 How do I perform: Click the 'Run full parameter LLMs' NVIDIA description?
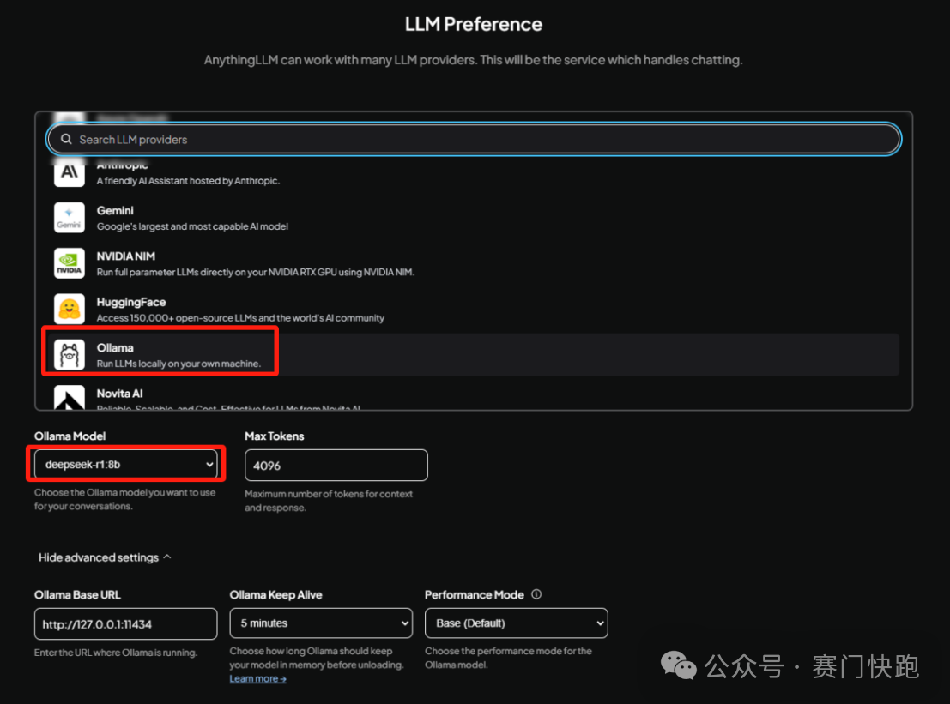256,273
